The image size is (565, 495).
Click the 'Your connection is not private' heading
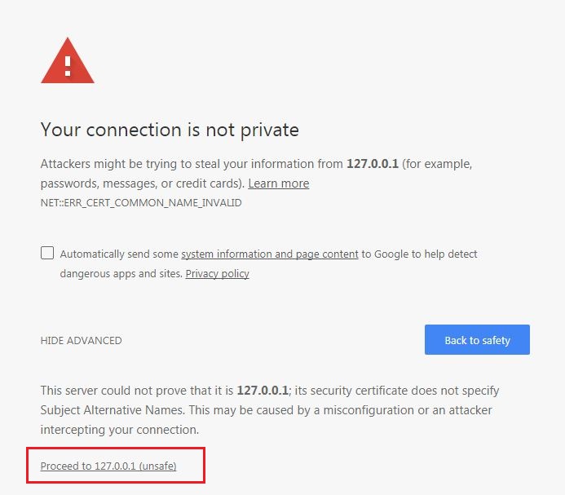coord(170,129)
